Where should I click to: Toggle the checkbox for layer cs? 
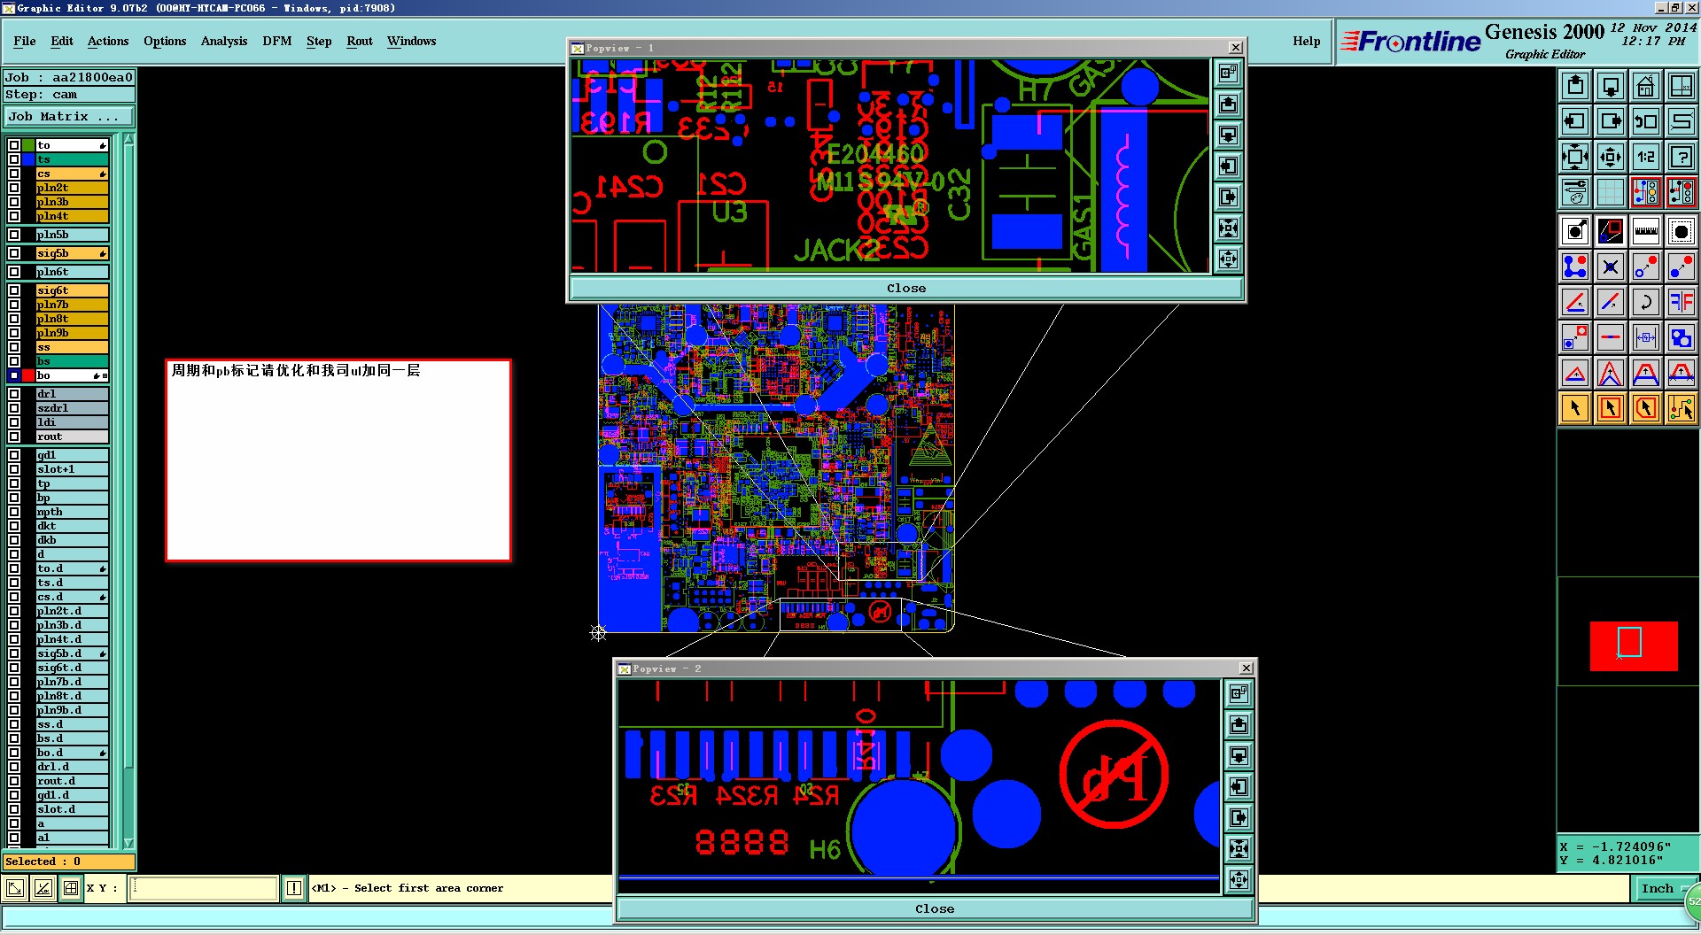click(x=14, y=174)
